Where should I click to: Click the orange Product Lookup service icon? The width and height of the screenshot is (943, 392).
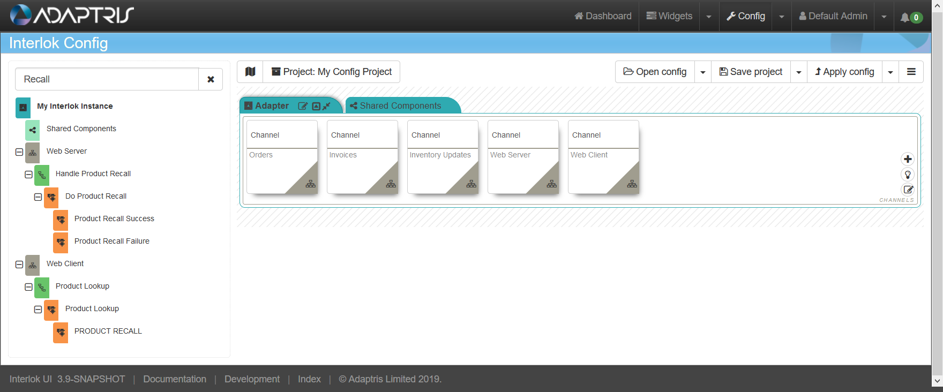click(51, 310)
